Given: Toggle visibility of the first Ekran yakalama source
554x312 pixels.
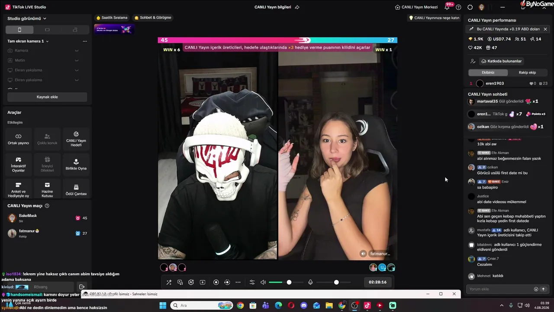Looking at the screenshot, I should [77, 70].
